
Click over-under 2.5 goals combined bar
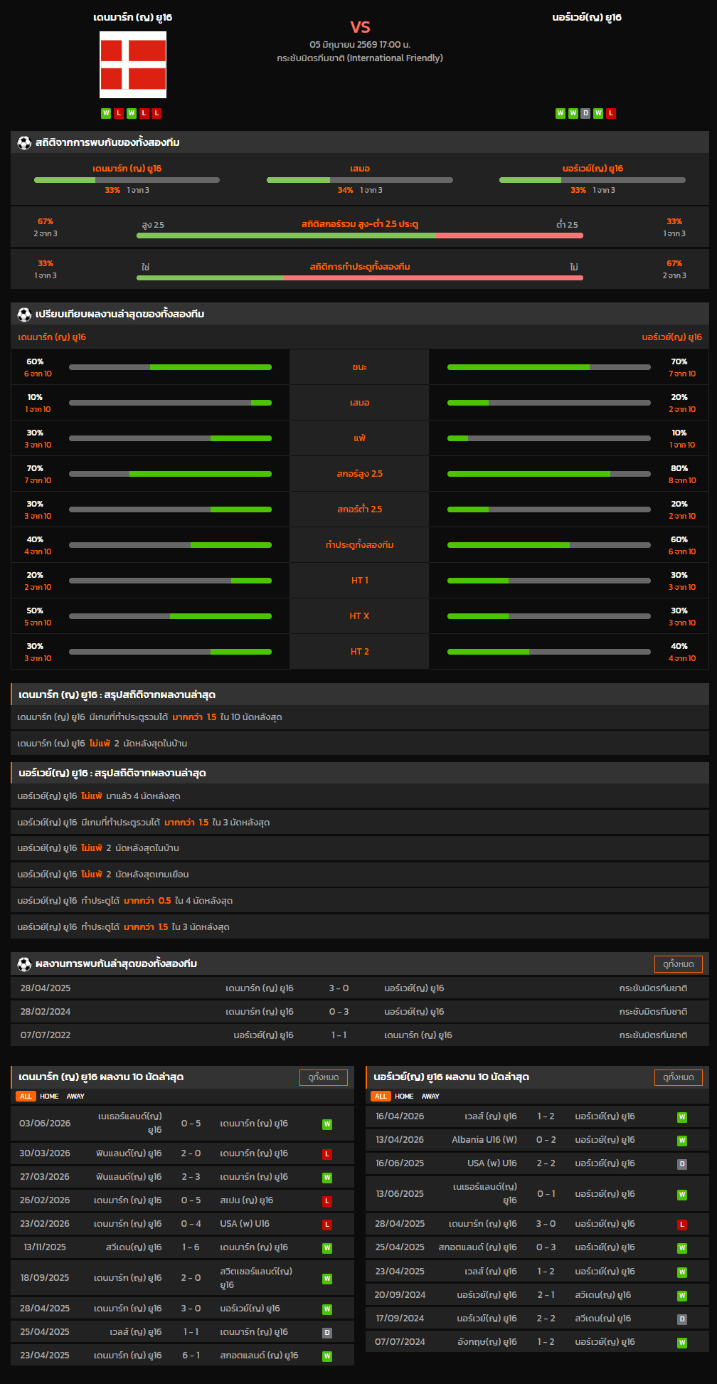(x=360, y=236)
